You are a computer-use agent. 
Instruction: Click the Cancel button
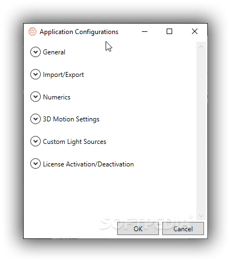coord(183,228)
